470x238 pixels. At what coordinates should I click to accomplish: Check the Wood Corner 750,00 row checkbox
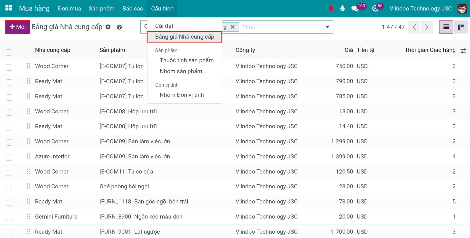click(x=9, y=67)
